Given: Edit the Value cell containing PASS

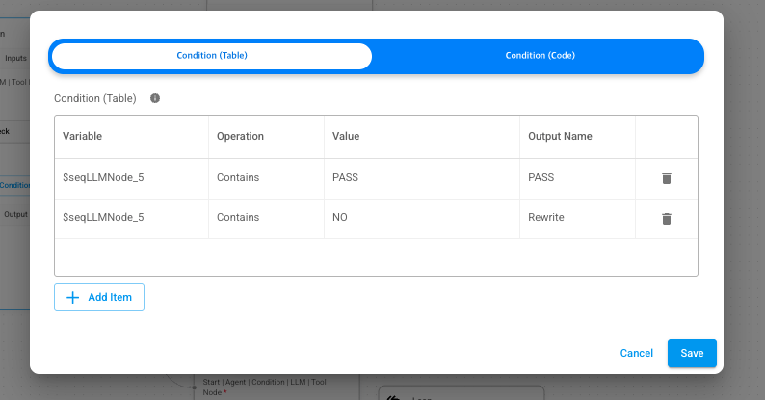Looking at the screenshot, I should coord(422,178).
